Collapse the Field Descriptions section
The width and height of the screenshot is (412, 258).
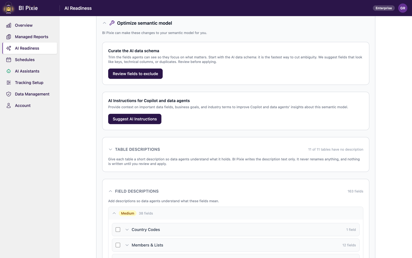pos(110,191)
